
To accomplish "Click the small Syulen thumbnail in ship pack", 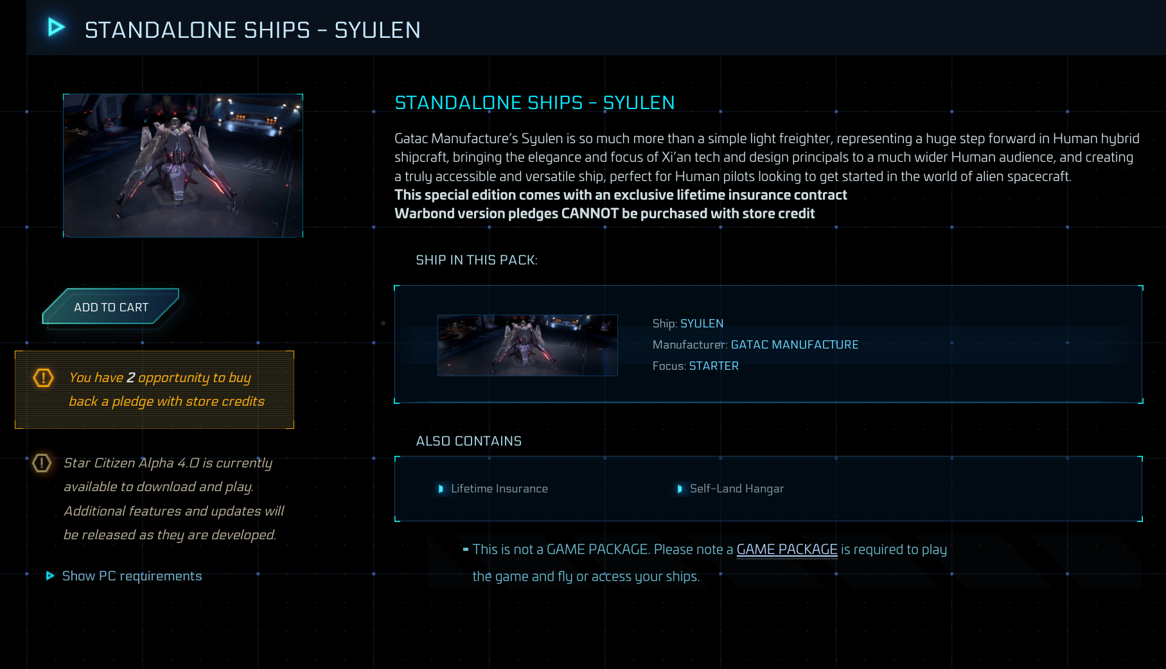I will (x=527, y=345).
